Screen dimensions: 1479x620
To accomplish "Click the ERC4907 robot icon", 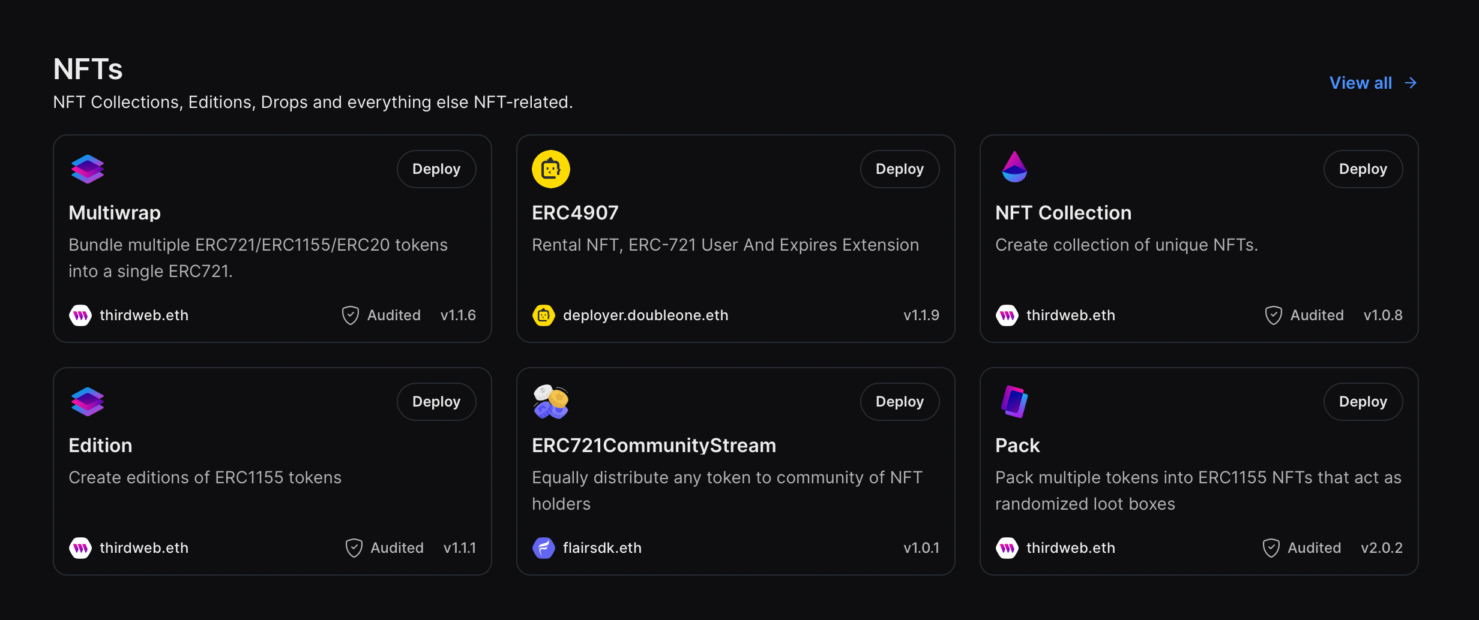I will click(x=550, y=168).
